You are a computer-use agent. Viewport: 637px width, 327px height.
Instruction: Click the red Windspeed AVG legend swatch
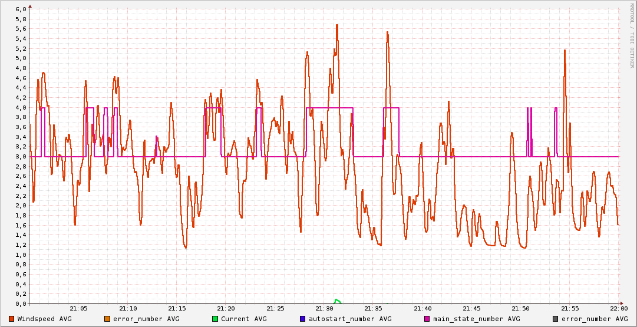(x=11, y=319)
